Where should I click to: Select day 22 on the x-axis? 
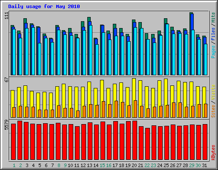pos(147,165)
